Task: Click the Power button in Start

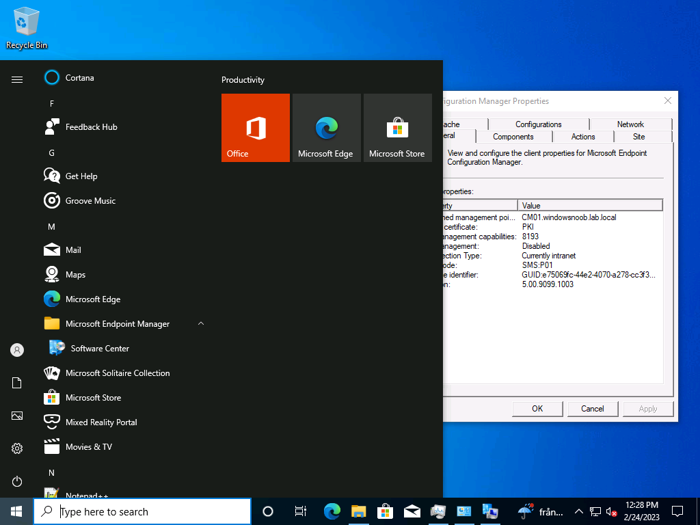Action: (17, 481)
